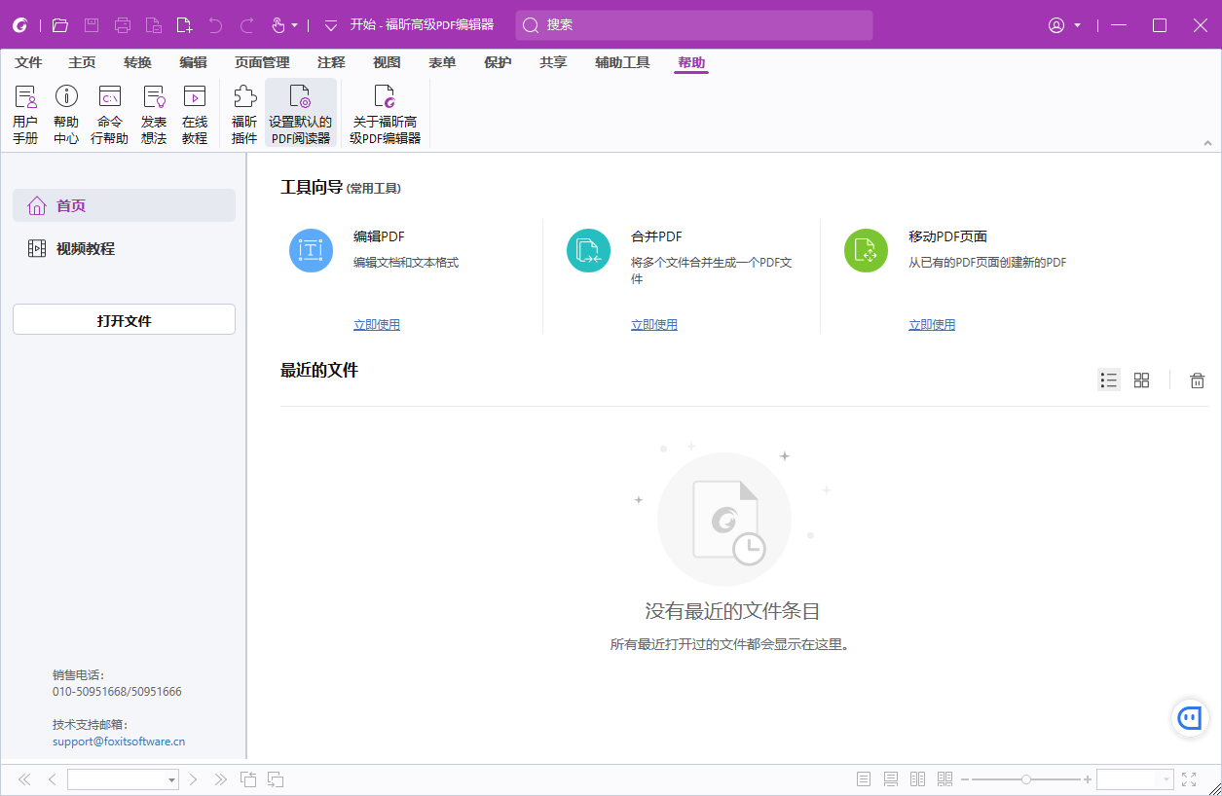Click the trash icon to clear recent files

[1198, 380]
